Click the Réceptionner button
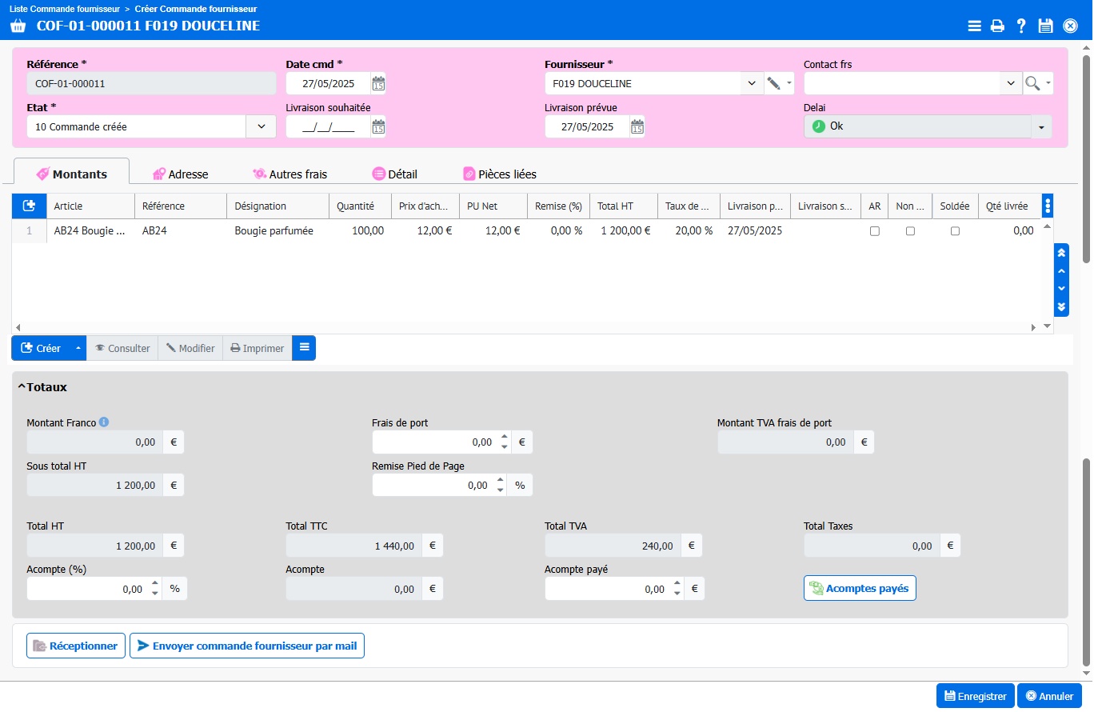The image size is (1094, 712). click(76, 646)
